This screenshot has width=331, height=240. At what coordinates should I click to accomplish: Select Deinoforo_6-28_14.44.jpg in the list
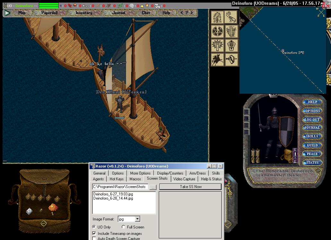[x=113, y=198]
